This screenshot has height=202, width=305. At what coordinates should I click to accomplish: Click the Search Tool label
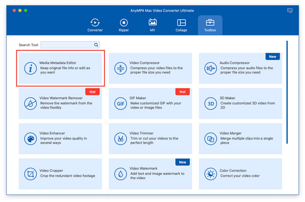(x=28, y=45)
